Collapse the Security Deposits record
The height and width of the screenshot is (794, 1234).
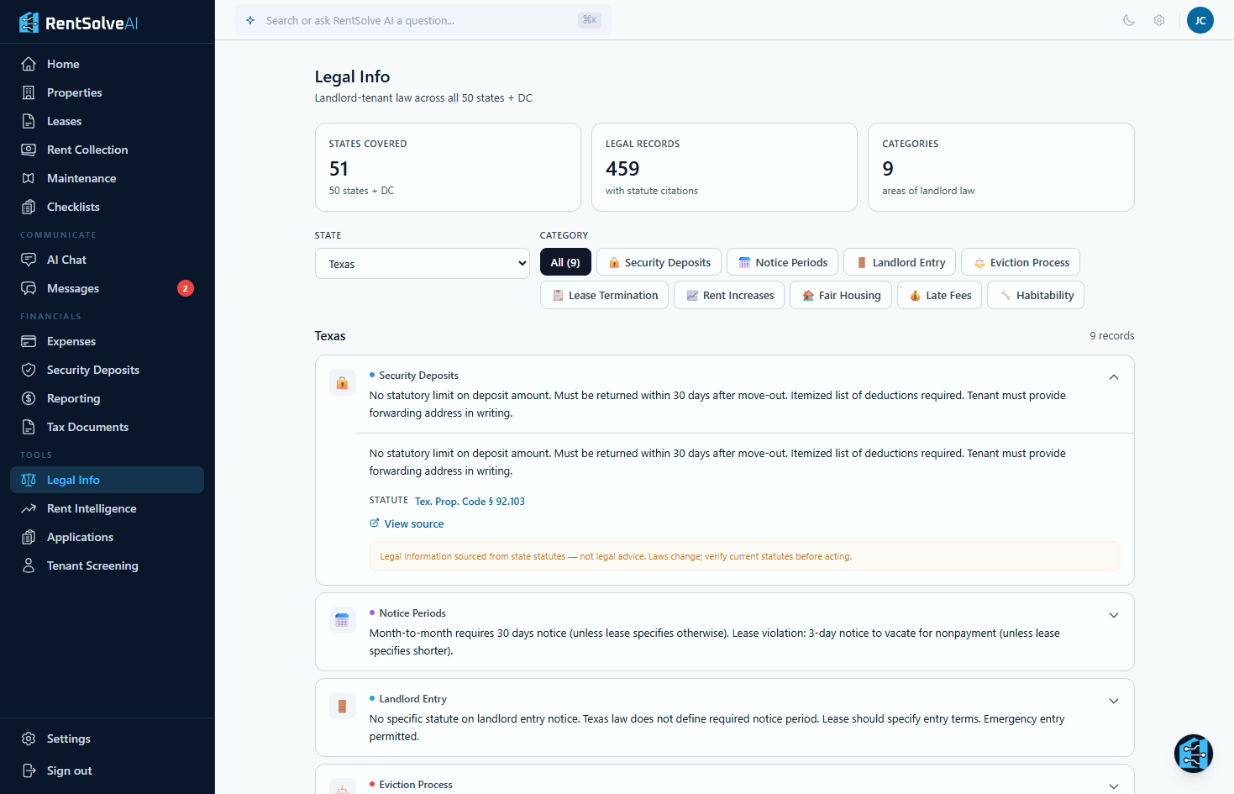[x=1113, y=377]
